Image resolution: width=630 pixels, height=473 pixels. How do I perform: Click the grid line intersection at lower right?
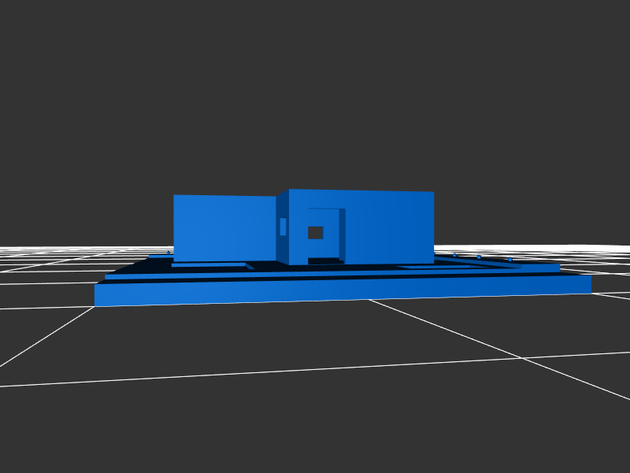pos(521,358)
